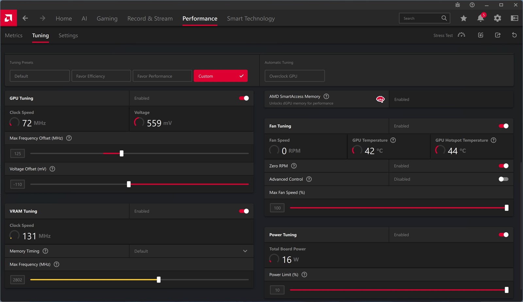Start stress test spinner icon
The image size is (523, 302).
pos(461,35)
